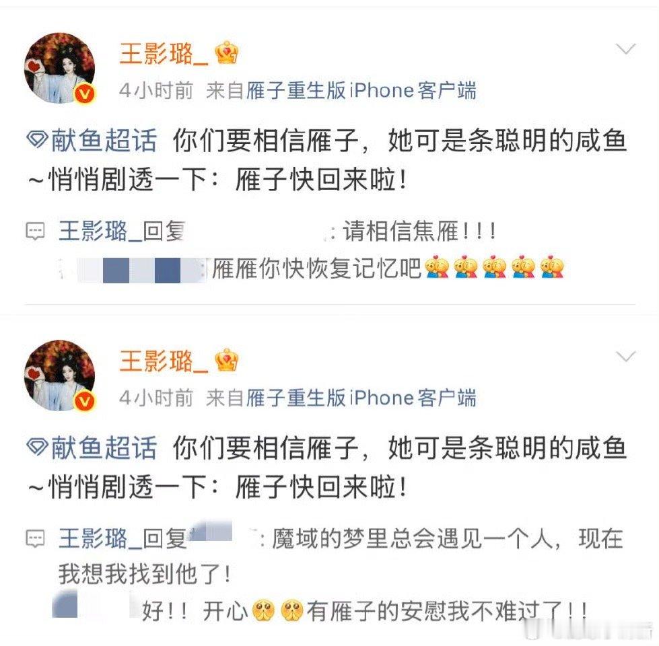Click 王影璐_ in the second comment reply
Viewport: 659px width, 646px height.
pyautogui.click(x=100, y=539)
